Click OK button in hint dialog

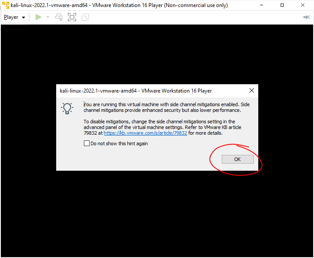pyautogui.click(x=238, y=159)
